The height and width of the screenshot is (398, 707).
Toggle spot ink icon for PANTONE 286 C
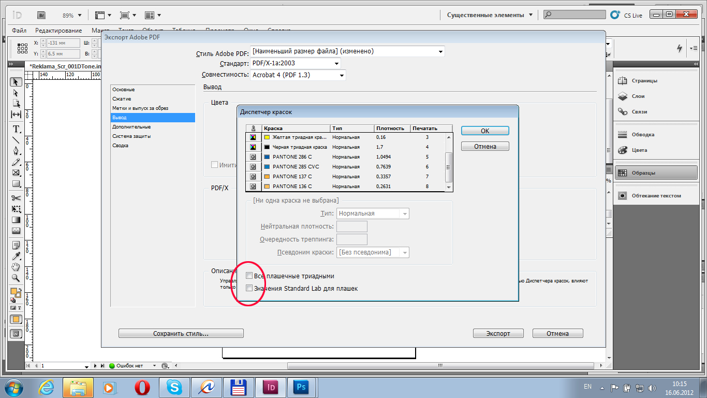(253, 157)
